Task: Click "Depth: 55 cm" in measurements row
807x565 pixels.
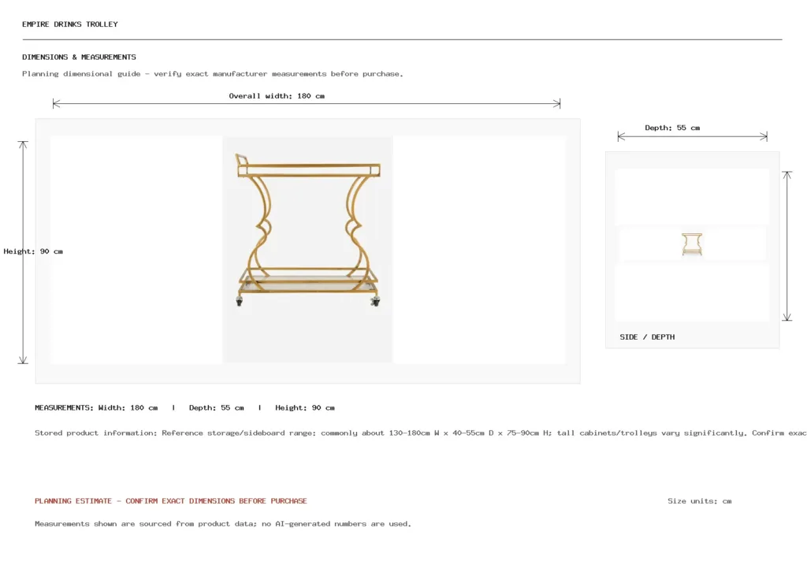Action: tap(216, 407)
